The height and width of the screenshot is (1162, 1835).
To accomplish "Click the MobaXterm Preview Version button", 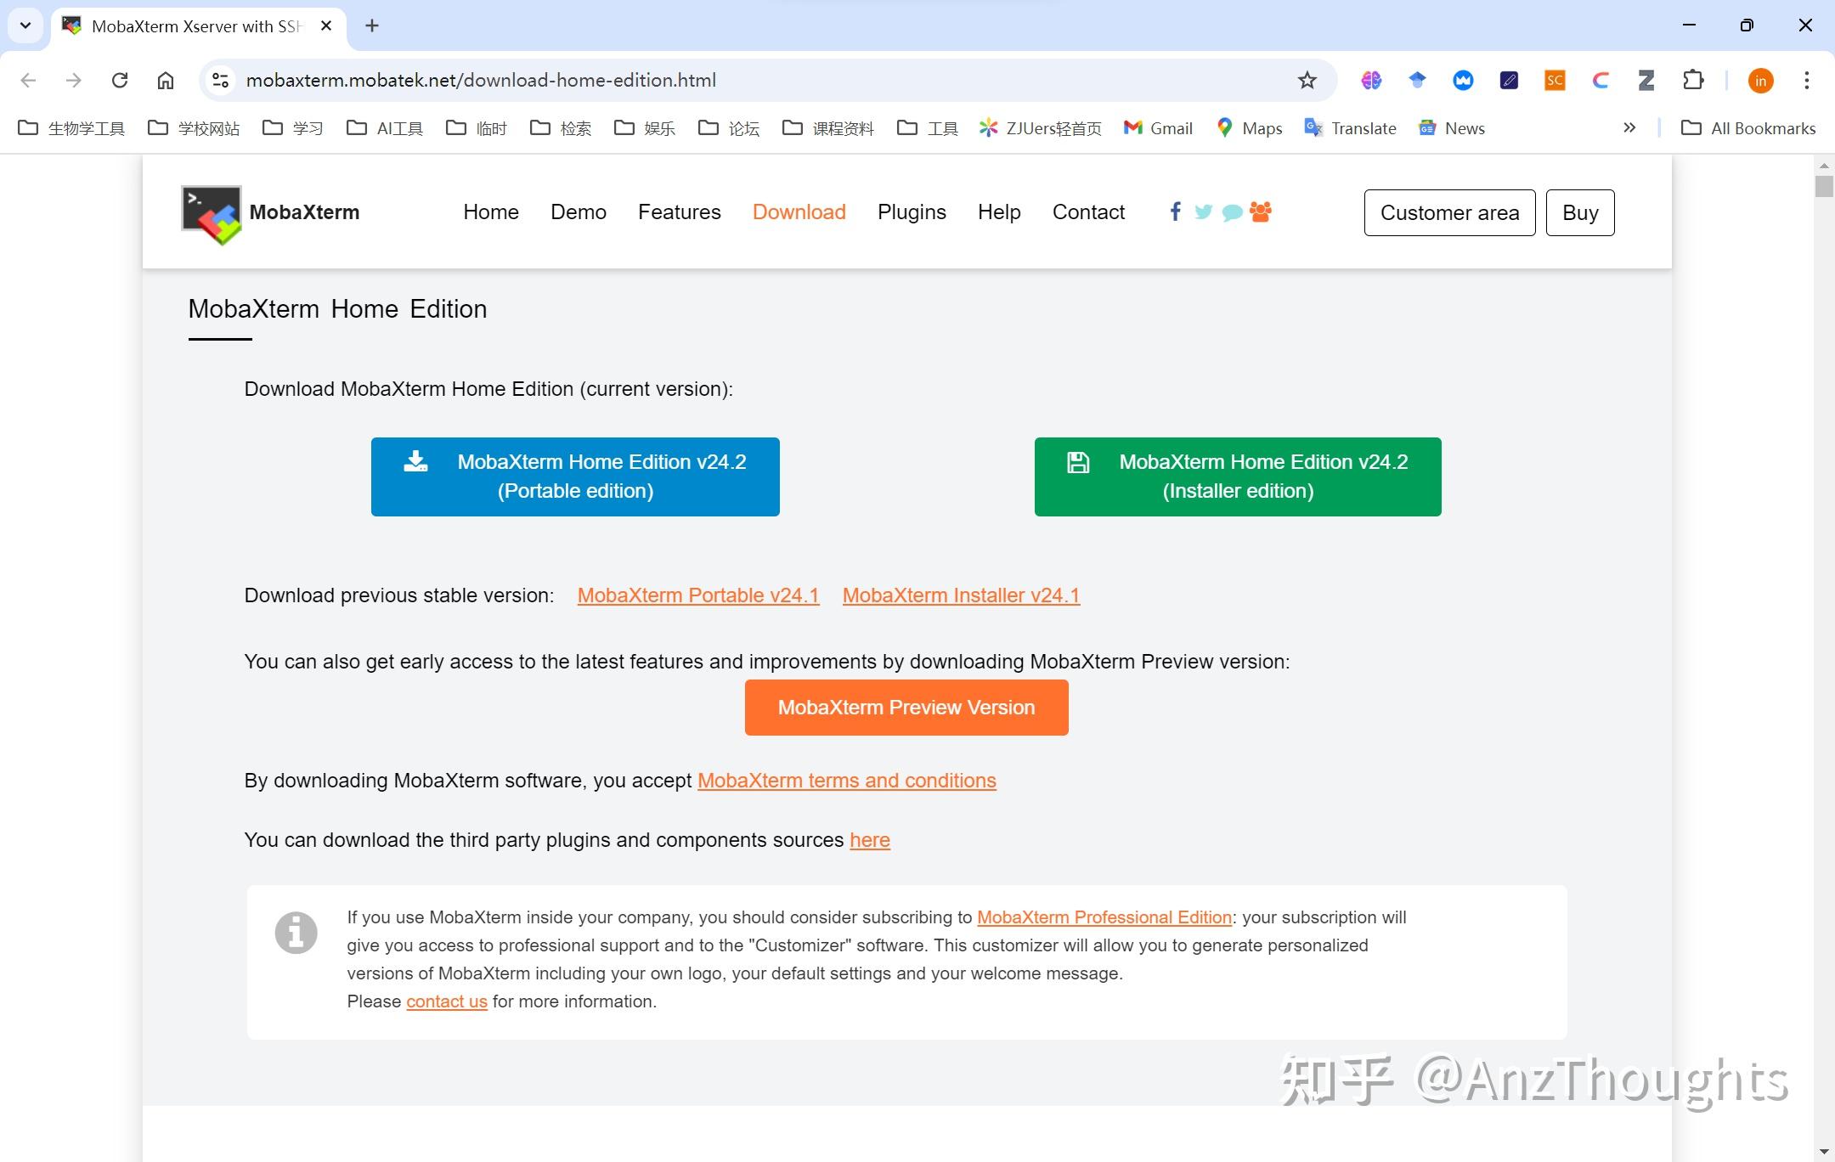I will [x=906, y=708].
